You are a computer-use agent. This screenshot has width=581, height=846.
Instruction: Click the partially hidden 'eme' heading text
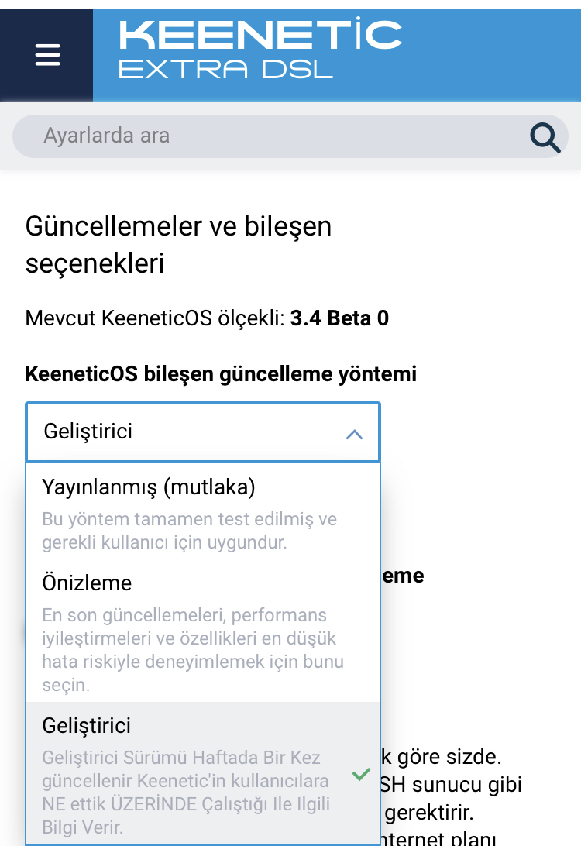(403, 575)
